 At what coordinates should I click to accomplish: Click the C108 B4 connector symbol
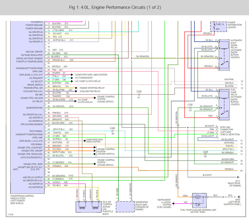112,131
